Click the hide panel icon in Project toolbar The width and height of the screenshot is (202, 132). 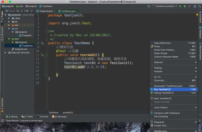click(32, 11)
